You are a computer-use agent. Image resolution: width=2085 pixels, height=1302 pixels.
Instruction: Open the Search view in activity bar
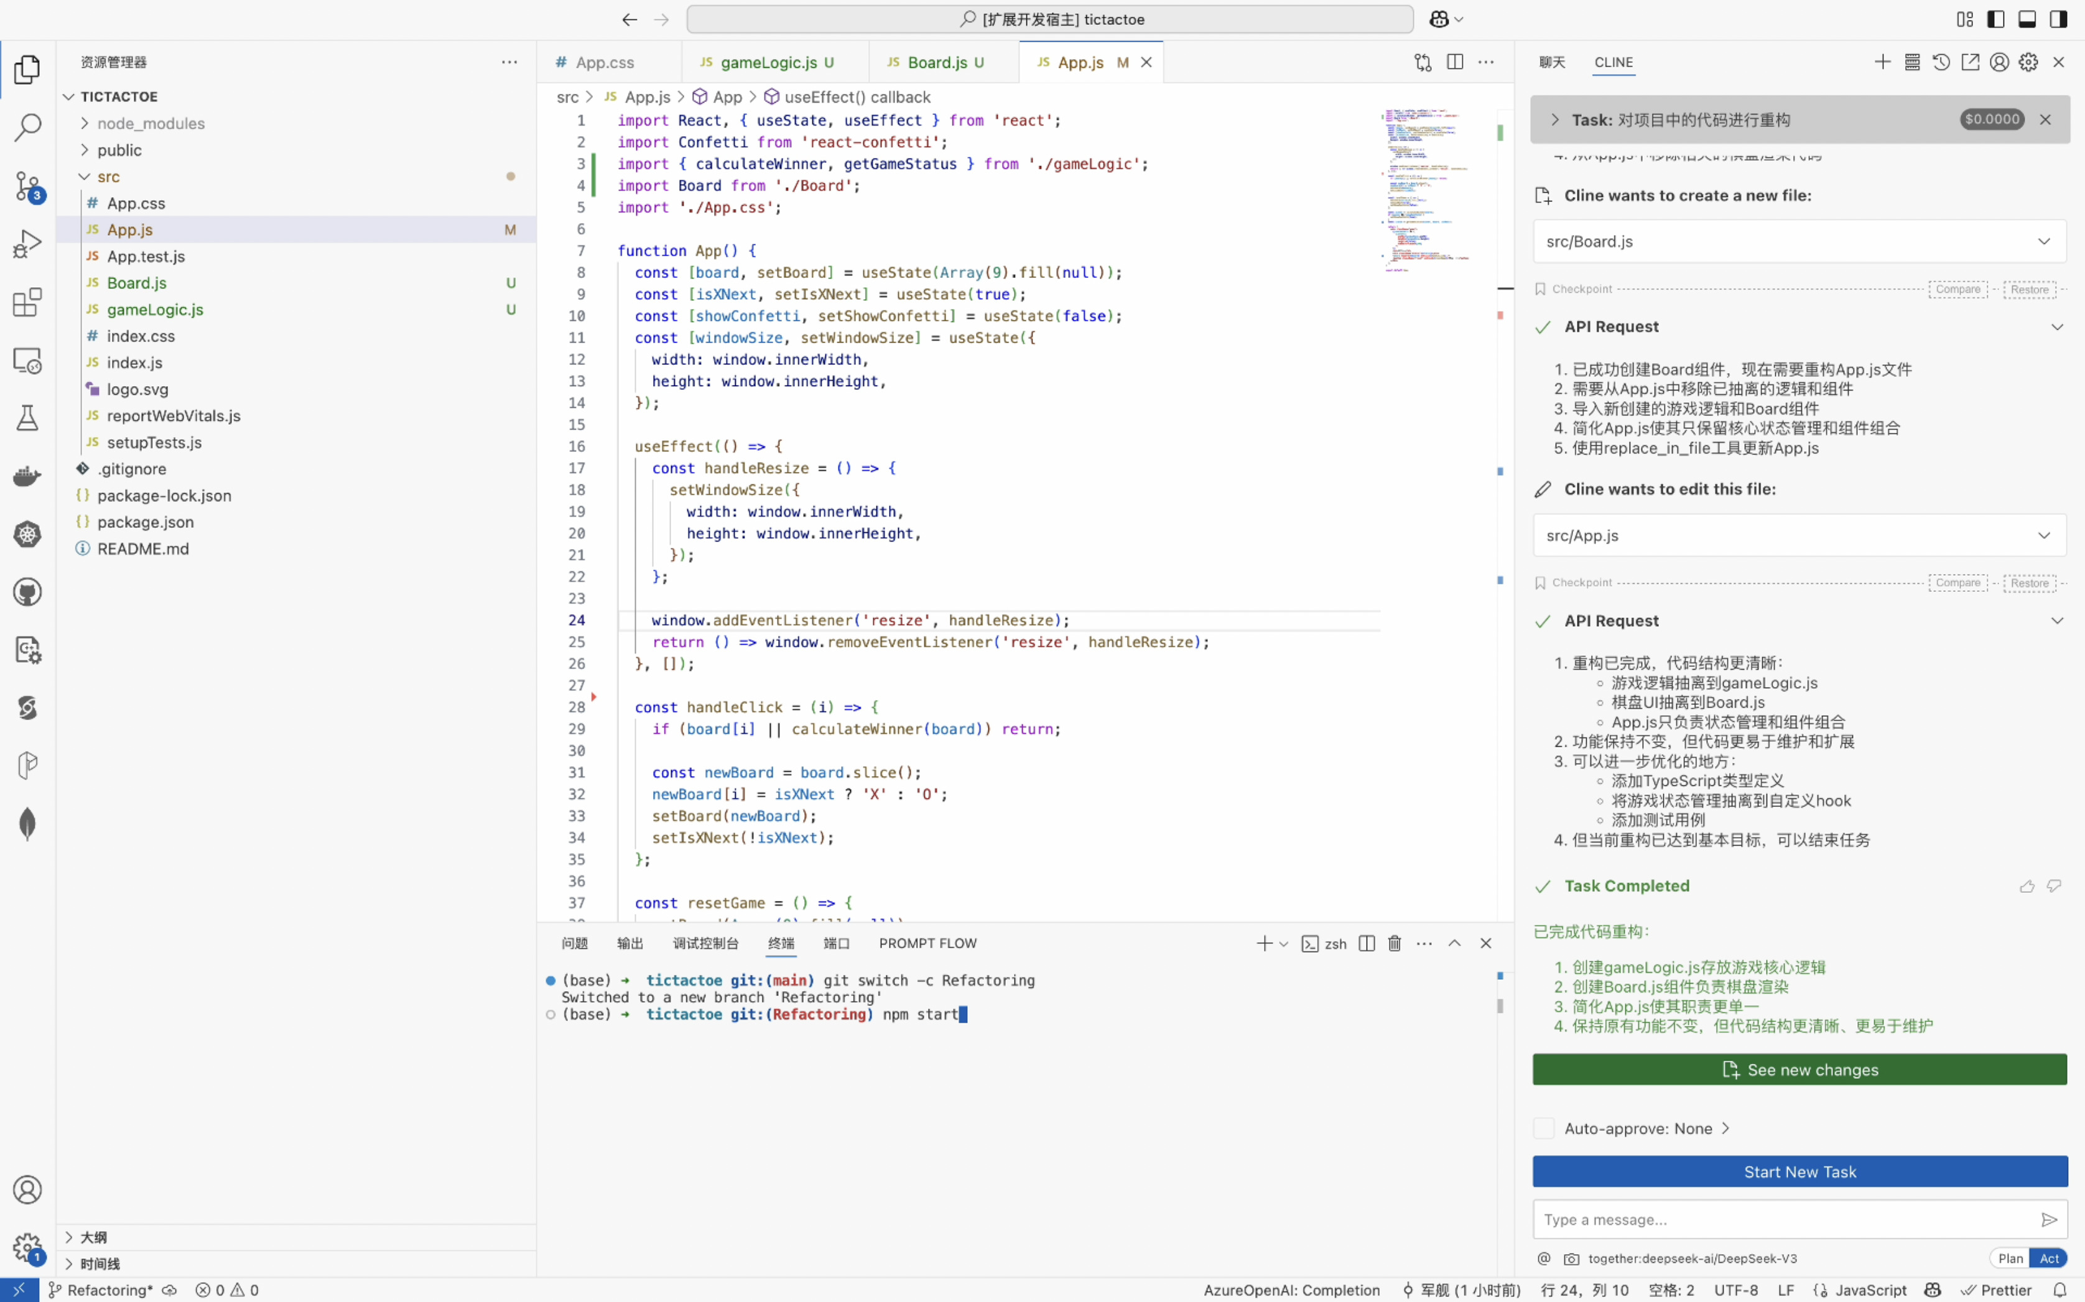coord(27,127)
